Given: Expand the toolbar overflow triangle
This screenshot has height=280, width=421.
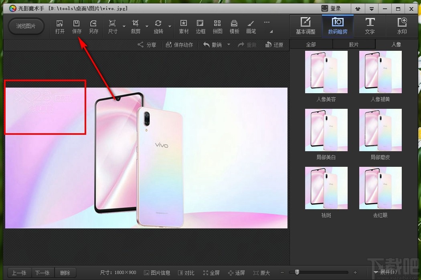Looking at the screenshot, I should [271, 32].
